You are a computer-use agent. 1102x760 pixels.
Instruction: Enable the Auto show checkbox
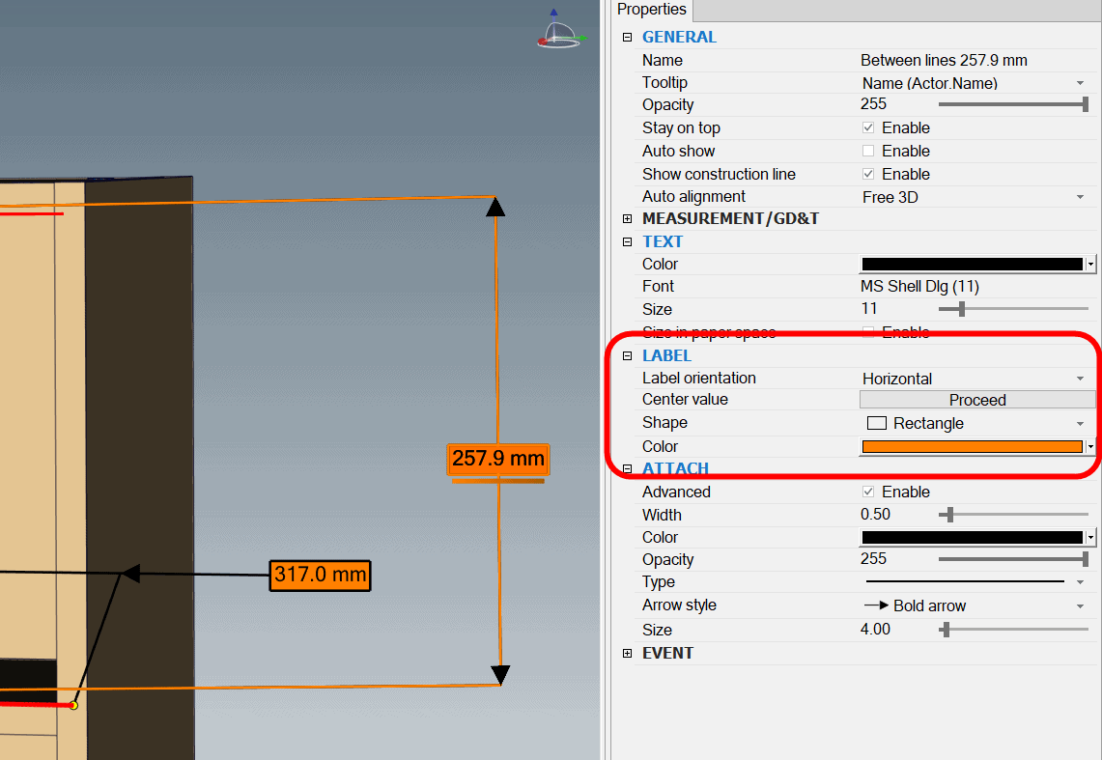coord(868,151)
